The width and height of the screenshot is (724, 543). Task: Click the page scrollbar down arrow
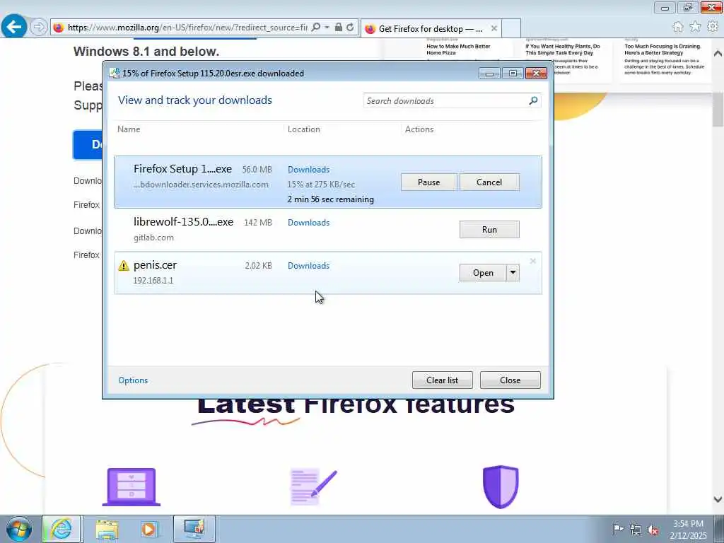click(x=718, y=499)
